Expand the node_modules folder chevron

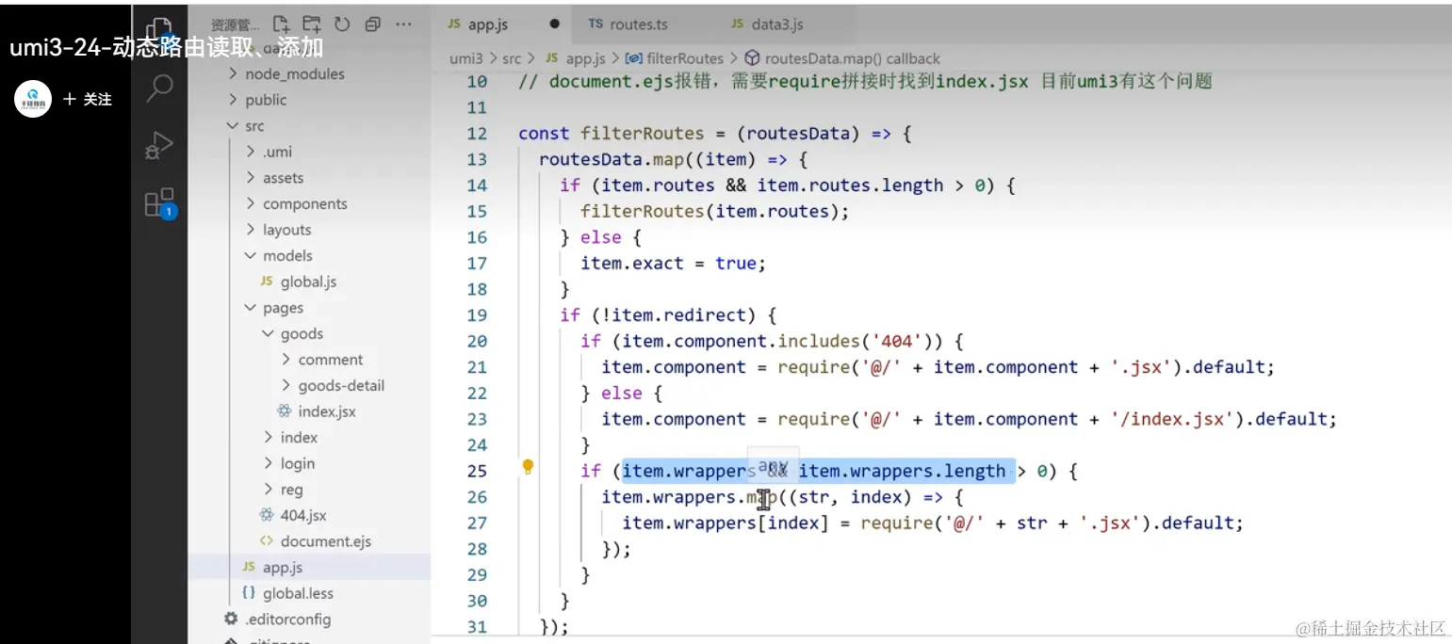[233, 73]
